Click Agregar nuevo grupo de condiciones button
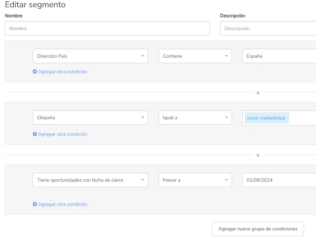Image resolution: width=316 pixels, height=248 pixels. (x=258, y=229)
